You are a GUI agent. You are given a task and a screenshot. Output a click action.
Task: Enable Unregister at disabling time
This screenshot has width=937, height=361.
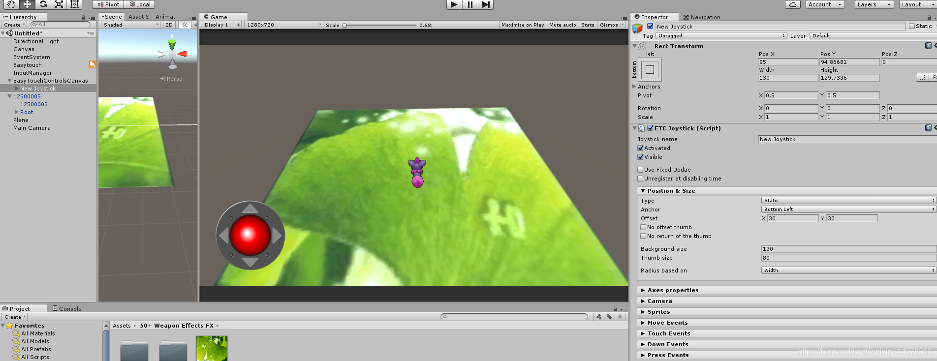pyautogui.click(x=640, y=179)
